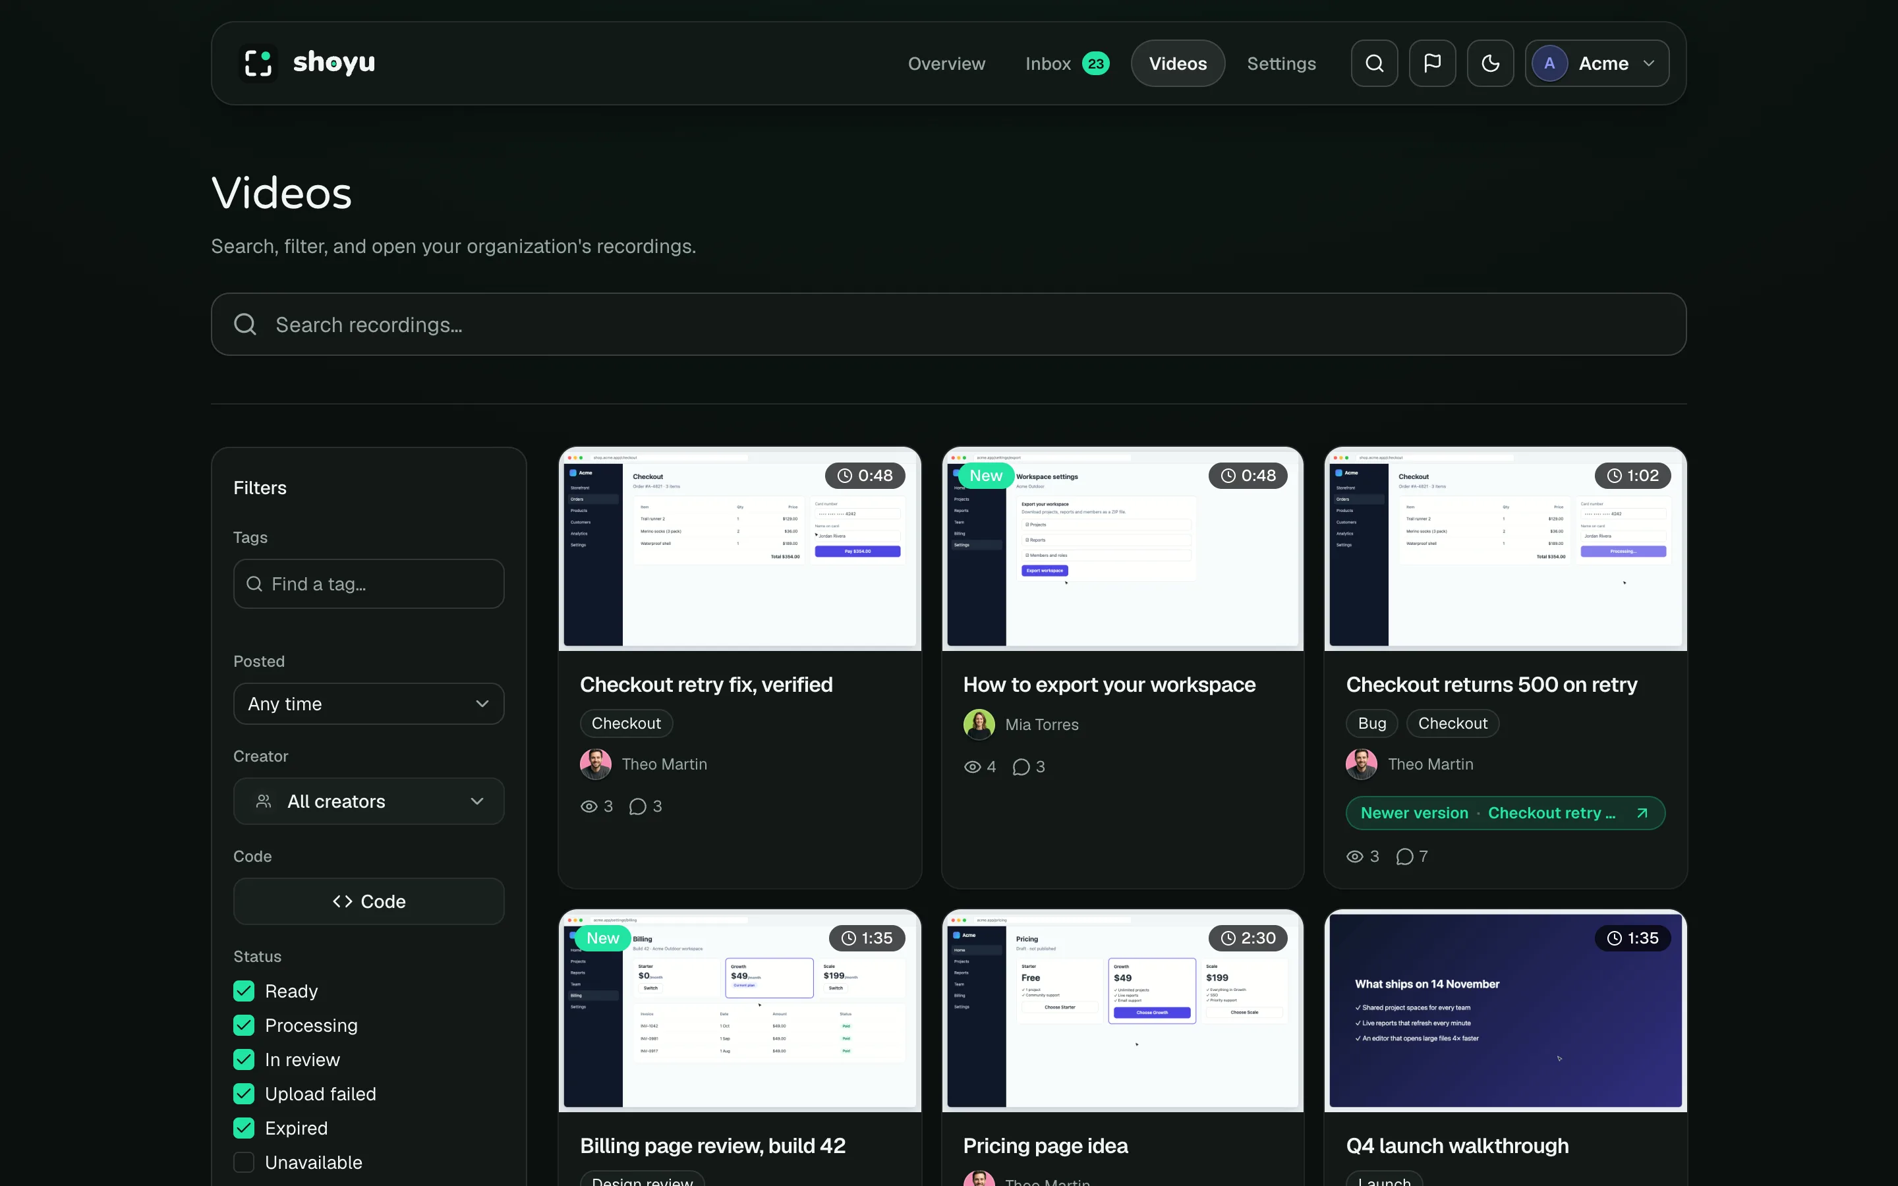This screenshot has width=1898, height=1186.
Task: Open Newer version Checkout retry link
Action: pos(1505,814)
